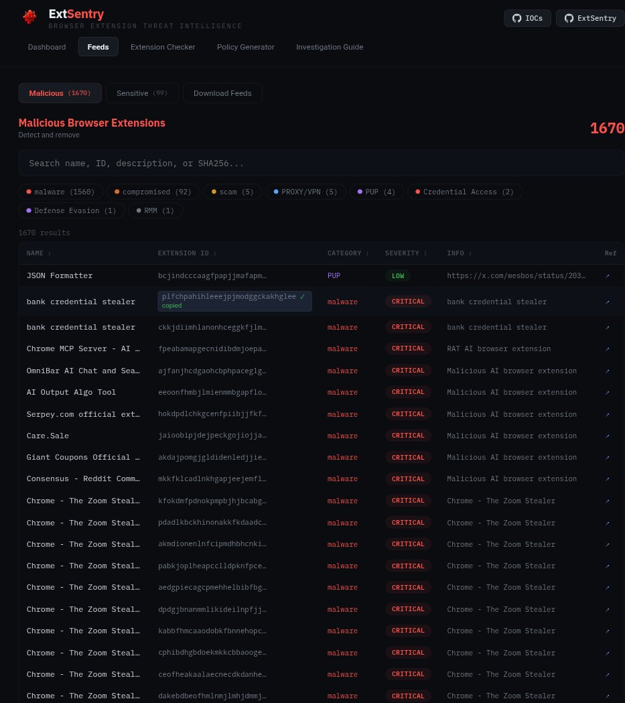Filter results by PUP (4)
Screen dimensions: 625x703
(x=376, y=192)
